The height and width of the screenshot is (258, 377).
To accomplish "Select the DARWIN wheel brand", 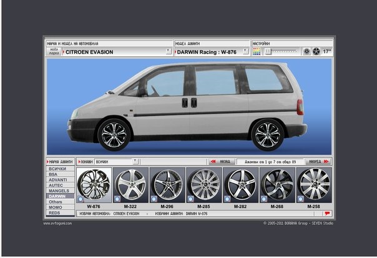I will click(60, 196).
